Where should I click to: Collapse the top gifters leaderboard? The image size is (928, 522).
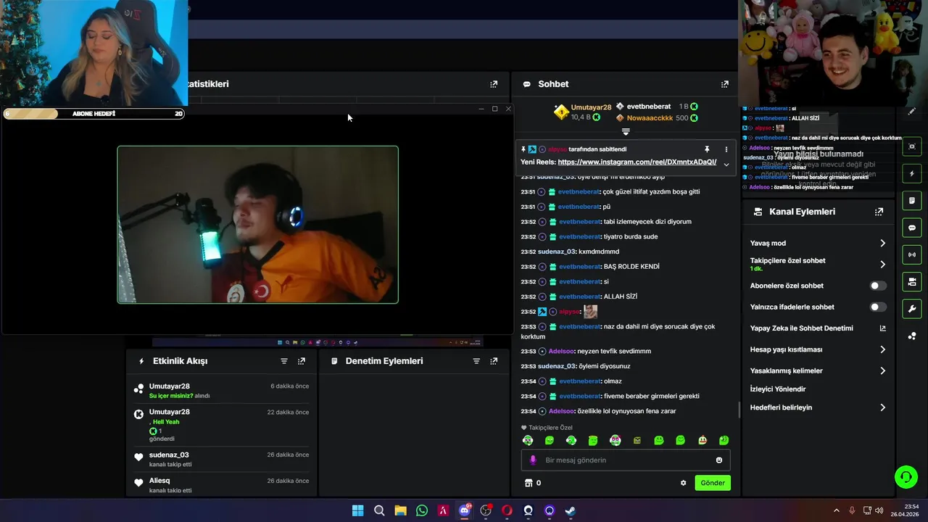[626, 132]
